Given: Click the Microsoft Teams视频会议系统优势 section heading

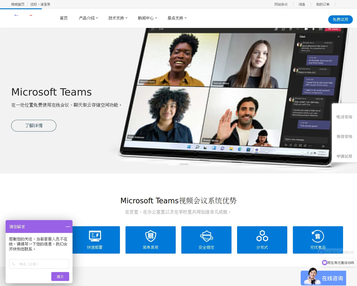Looking at the screenshot, I should pos(178,201).
